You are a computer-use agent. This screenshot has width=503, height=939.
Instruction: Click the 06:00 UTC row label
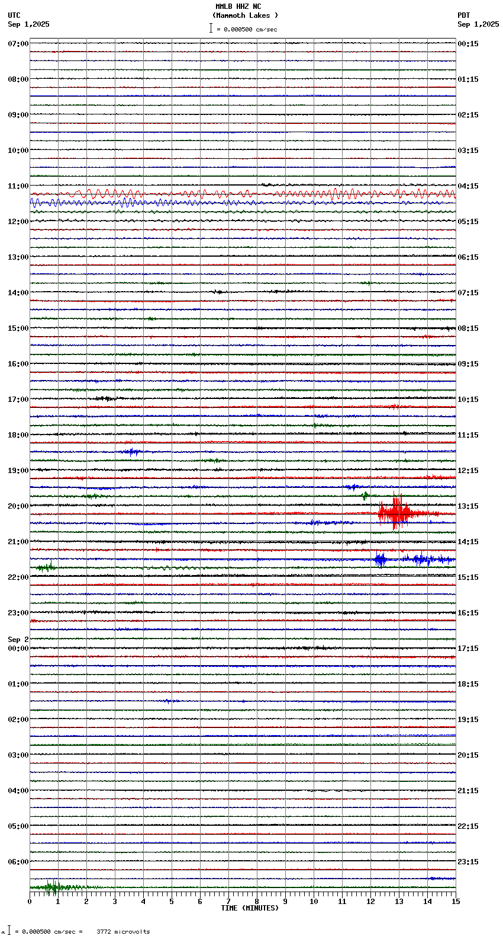tap(18, 862)
